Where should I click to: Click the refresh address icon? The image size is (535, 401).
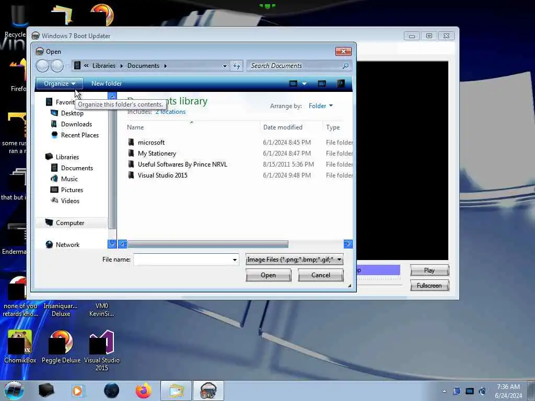(237, 66)
